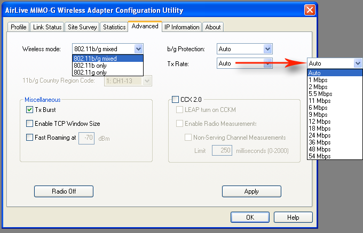Select 1 Mbps Tx rate
The width and height of the screenshot is (363, 233).
335,80
